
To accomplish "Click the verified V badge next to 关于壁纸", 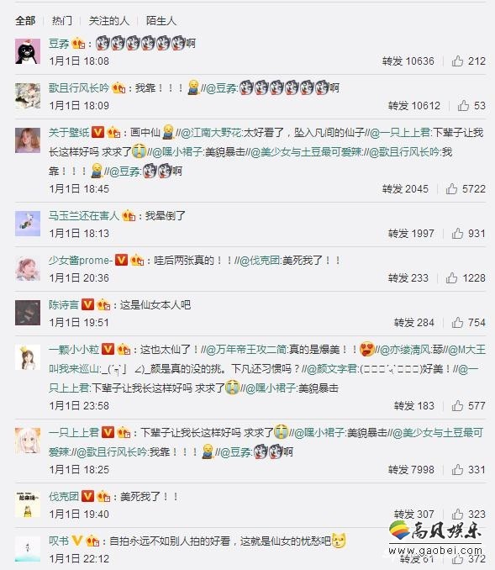I will pos(97,132).
